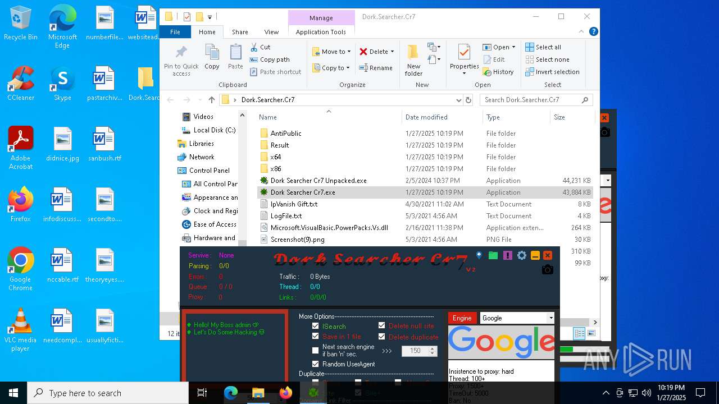Click the purple exclamation info icon
The image size is (719, 404).
pyautogui.click(x=508, y=255)
